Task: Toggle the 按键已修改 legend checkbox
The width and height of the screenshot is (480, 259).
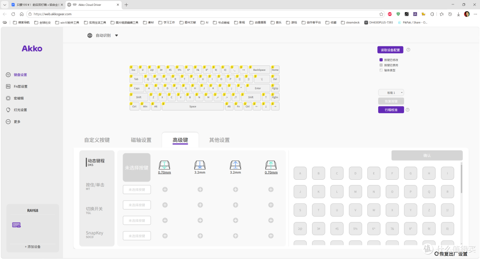Action: pyautogui.click(x=381, y=60)
